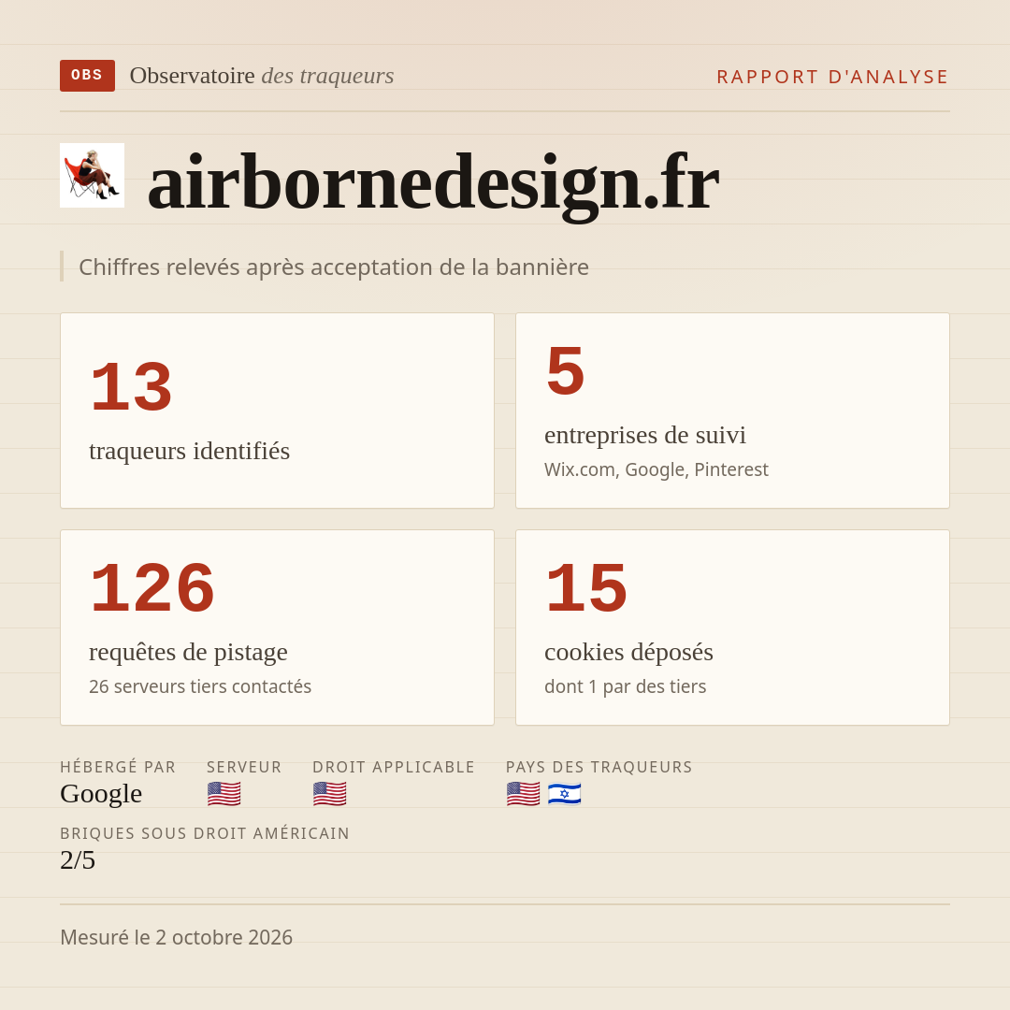Click the 'Serveur' label
The image size is (1010, 1010).
pos(244,767)
